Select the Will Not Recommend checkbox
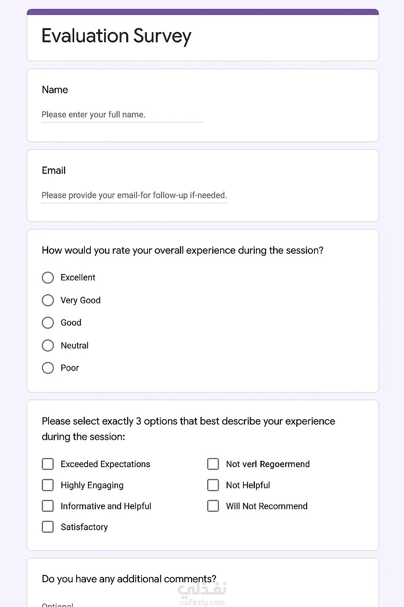Viewport: 404px width, 607px height. point(213,506)
